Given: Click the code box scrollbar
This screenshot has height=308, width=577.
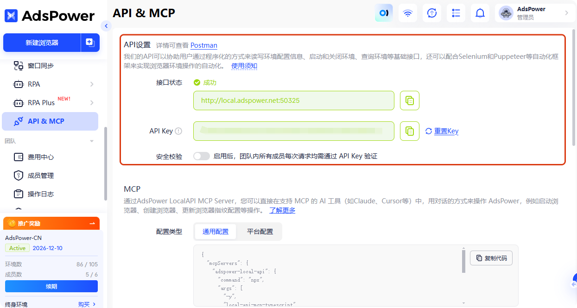Looking at the screenshot, I should pyautogui.click(x=463, y=261).
